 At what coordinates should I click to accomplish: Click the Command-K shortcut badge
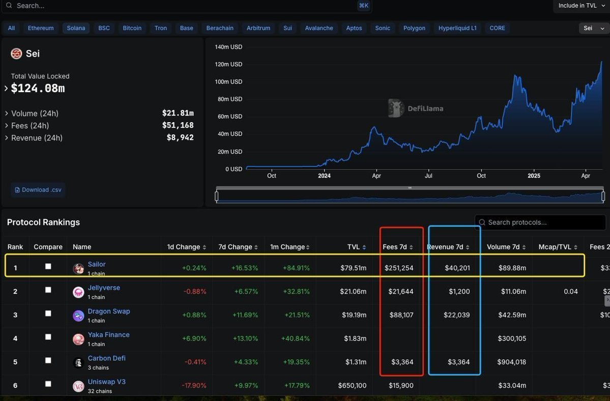point(363,6)
